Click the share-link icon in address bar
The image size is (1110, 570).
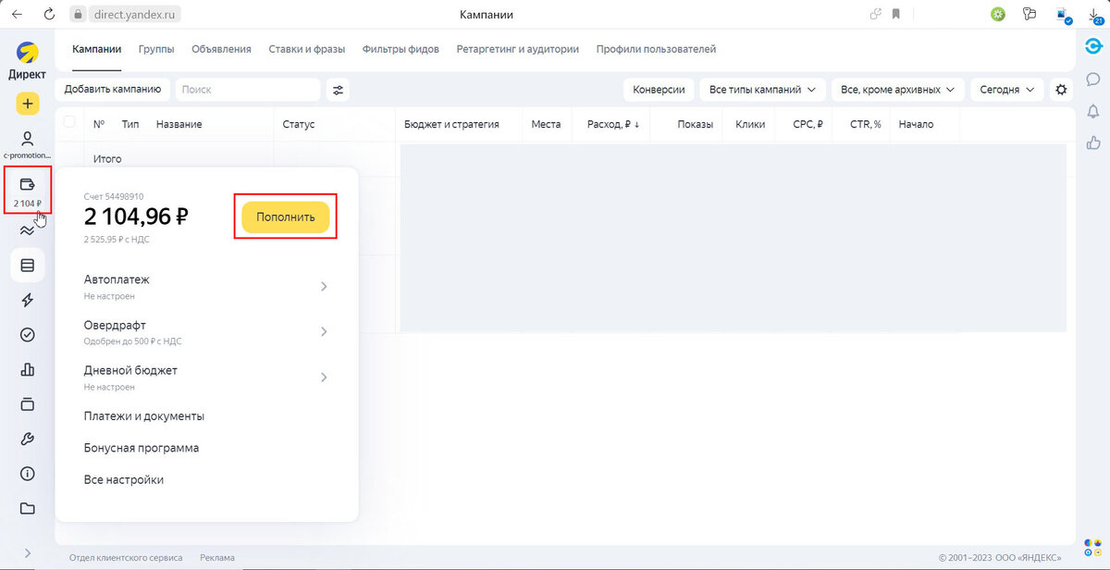tap(876, 14)
